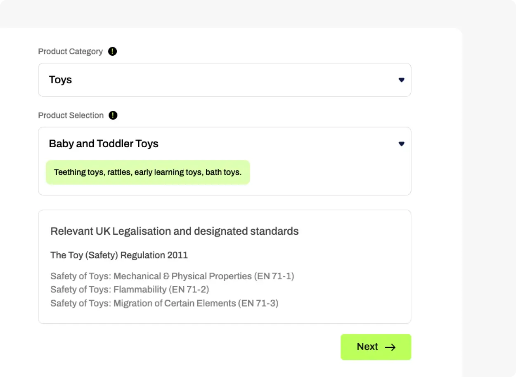The image size is (516, 377).
Task: Click the arrow icon inside Next button
Action: [390, 347]
